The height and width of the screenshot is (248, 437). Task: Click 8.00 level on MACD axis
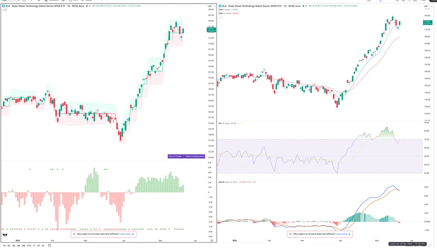click(x=426, y=187)
